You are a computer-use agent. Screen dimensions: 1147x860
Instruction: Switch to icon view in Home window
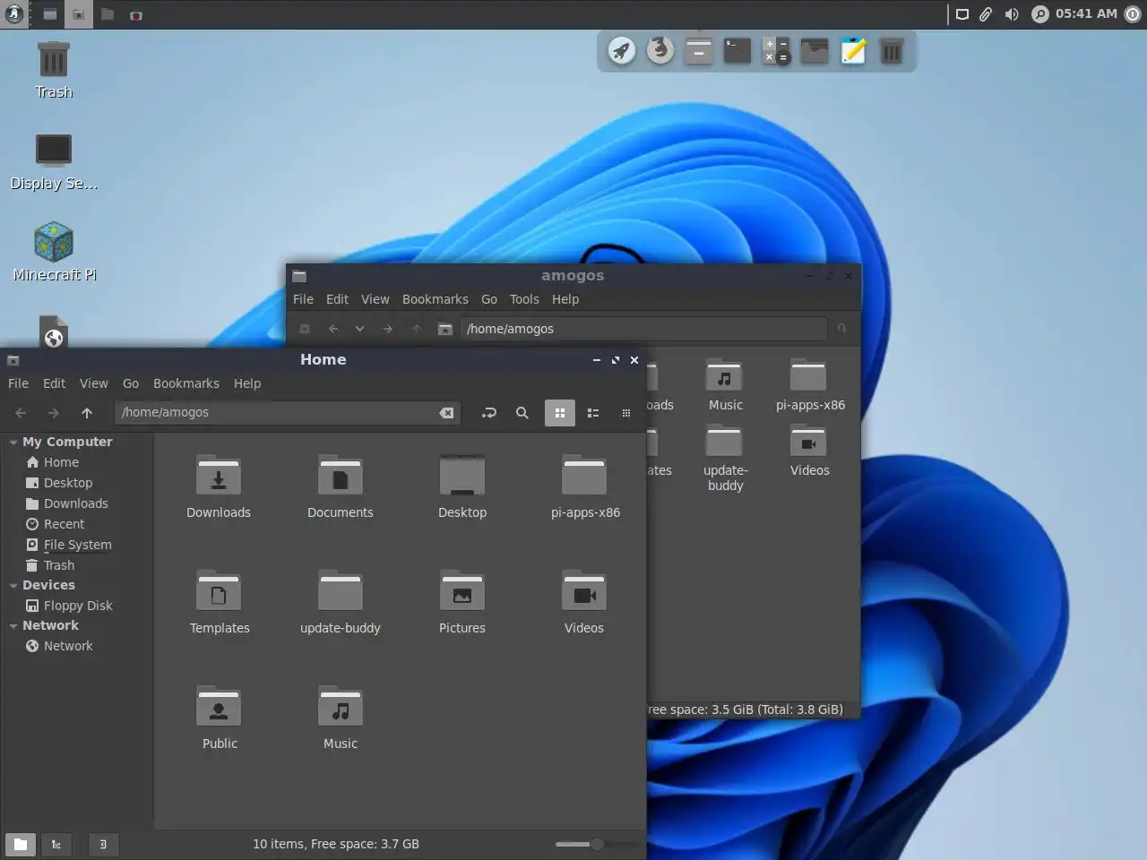pos(560,413)
